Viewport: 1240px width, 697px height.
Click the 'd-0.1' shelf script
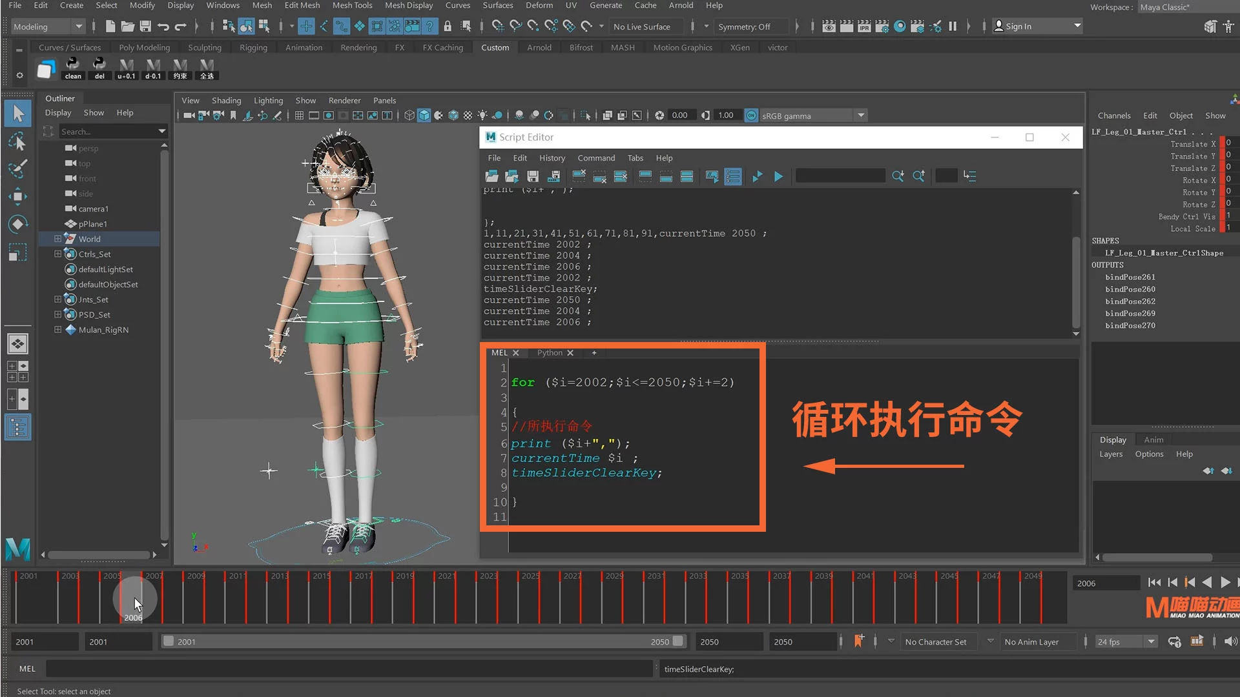153,68
